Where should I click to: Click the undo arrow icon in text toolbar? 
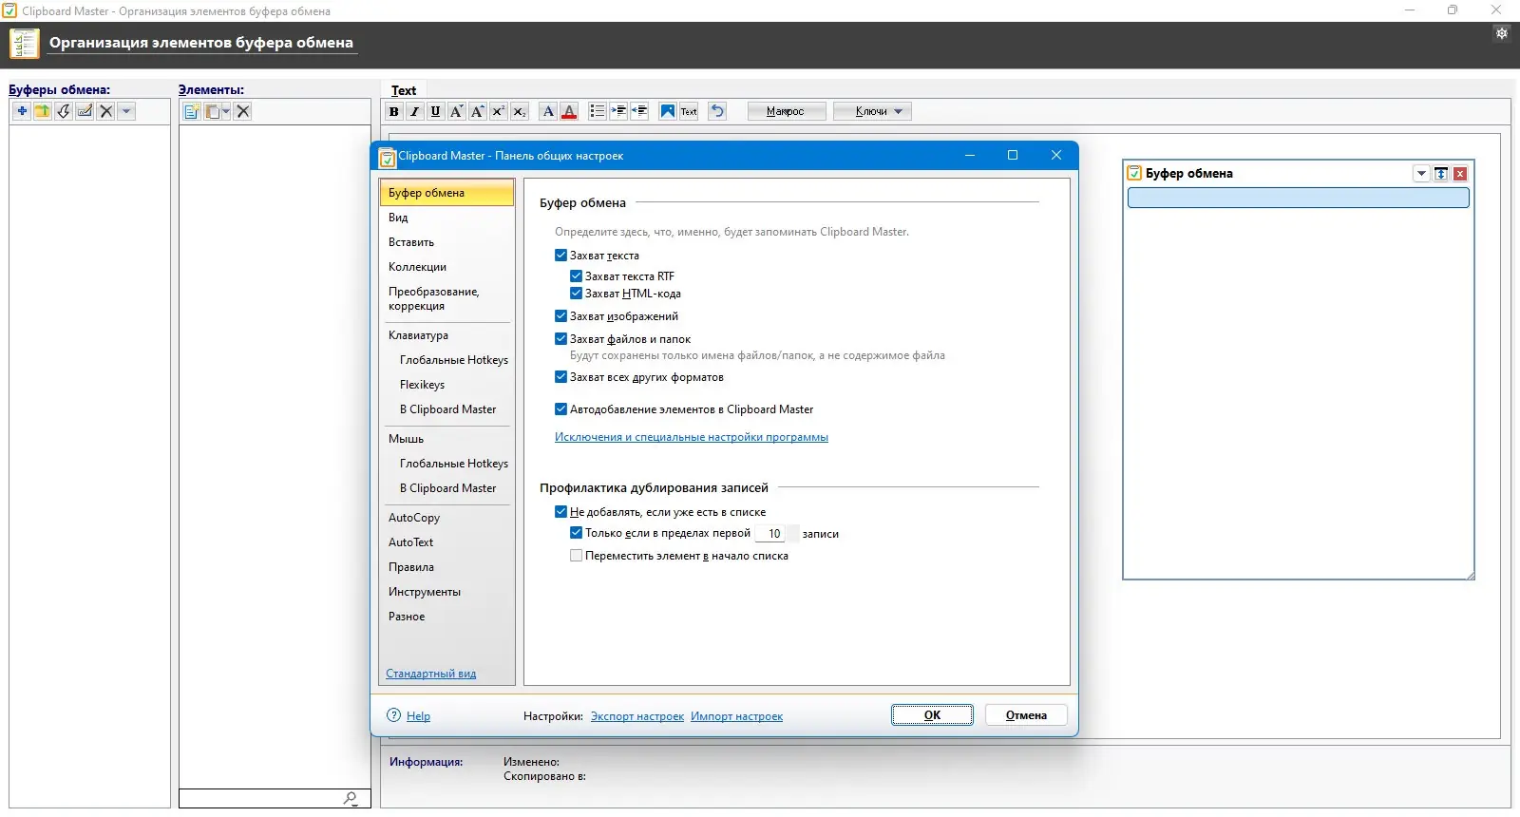(x=717, y=111)
